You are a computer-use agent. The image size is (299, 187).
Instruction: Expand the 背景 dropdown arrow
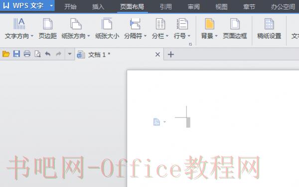(x=216, y=36)
